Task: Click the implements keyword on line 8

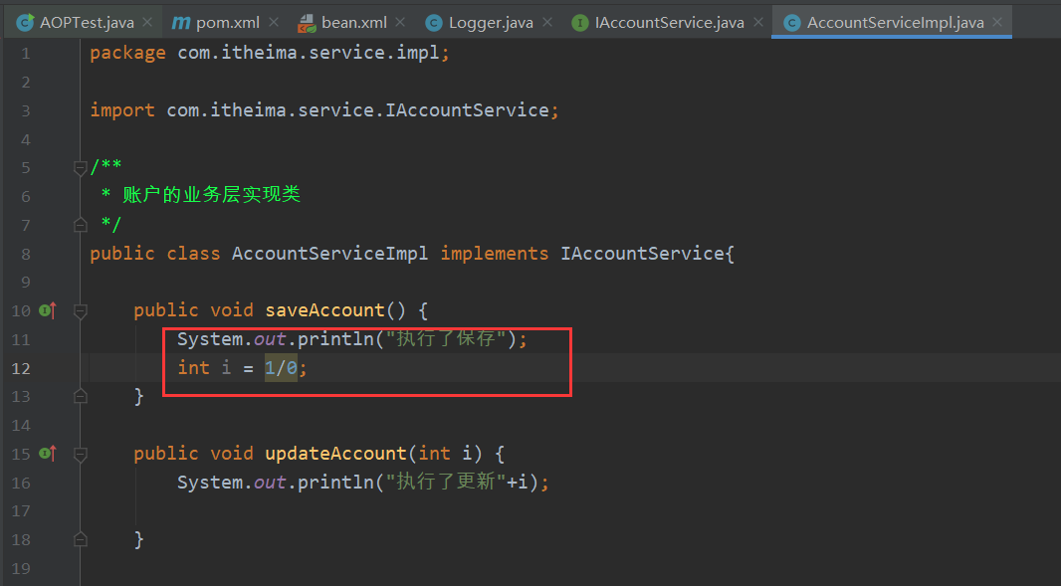Action: click(494, 254)
